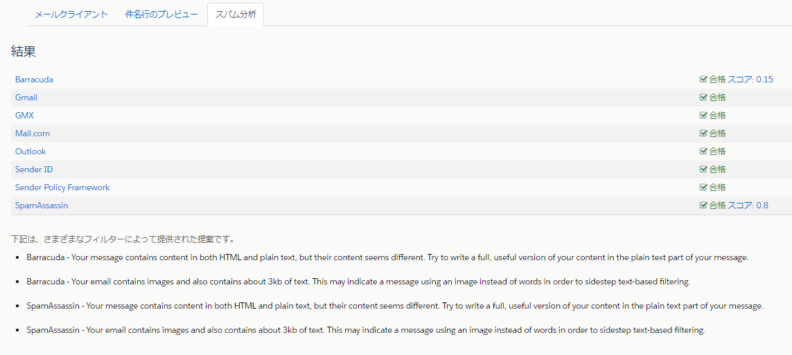The height and width of the screenshot is (355, 792).
Task: Click the pass check icon for SpamAssassin
Action: [x=703, y=206]
